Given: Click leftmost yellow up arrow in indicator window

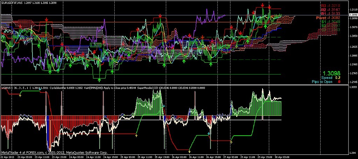Looking at the screenshot, I should 20,95.
